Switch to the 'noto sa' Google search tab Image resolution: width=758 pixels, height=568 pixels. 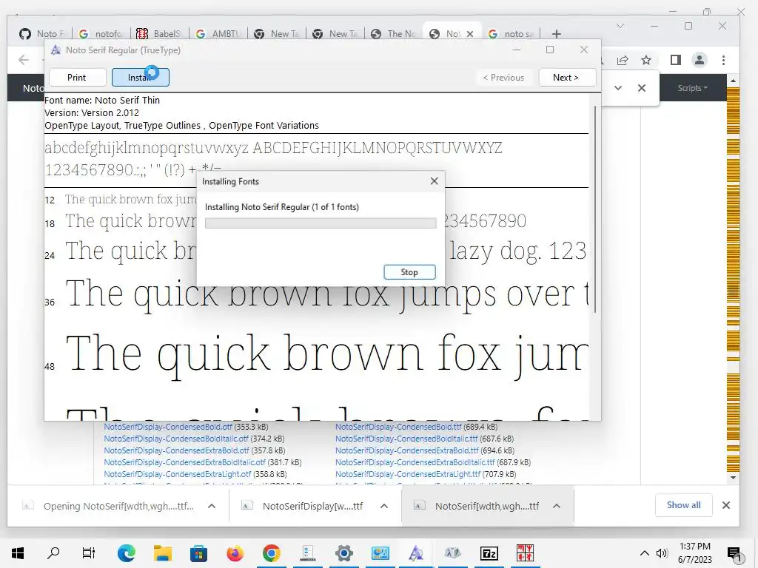[511, 34]
